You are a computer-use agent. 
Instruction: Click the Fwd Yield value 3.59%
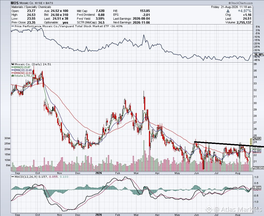click(100, 19)
